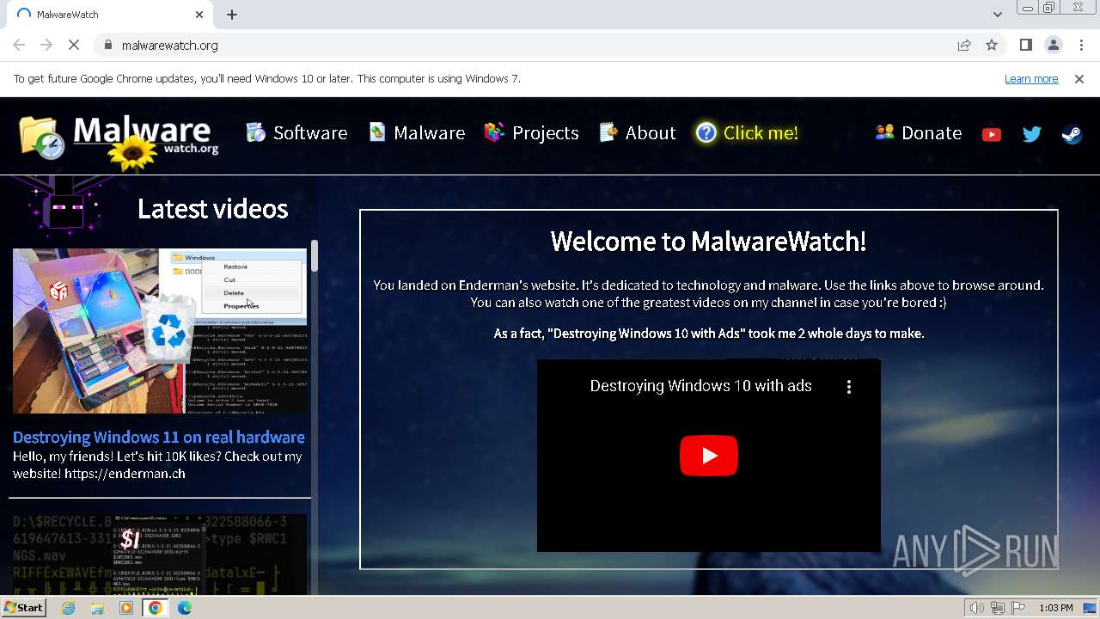
Task: Launch Internet Explorer from the taskbar
Action: (x=69, y=608)
